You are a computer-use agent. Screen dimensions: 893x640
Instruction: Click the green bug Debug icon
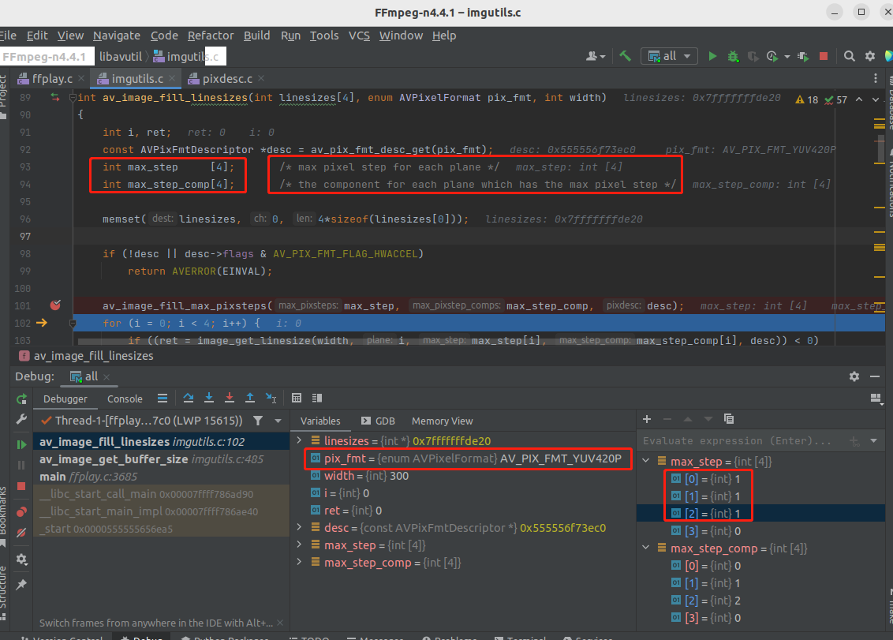[733, 56]
